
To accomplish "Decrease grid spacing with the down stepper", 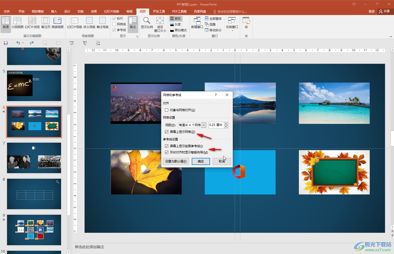I will [x=226, y=126].
